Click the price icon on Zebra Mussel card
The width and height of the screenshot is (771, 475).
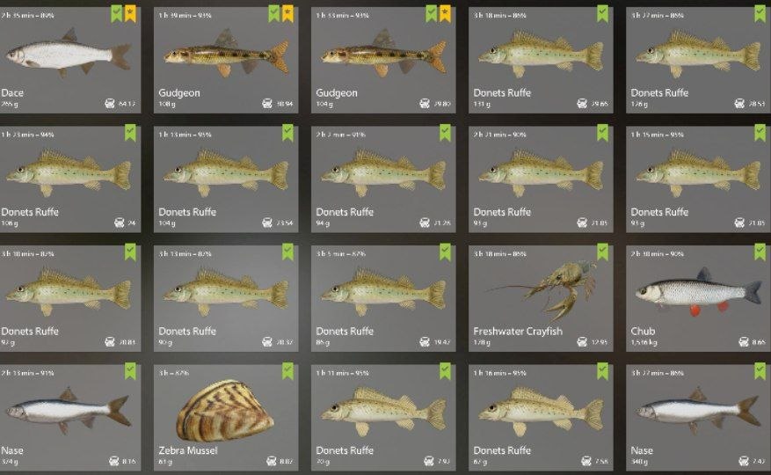[272, 461]
